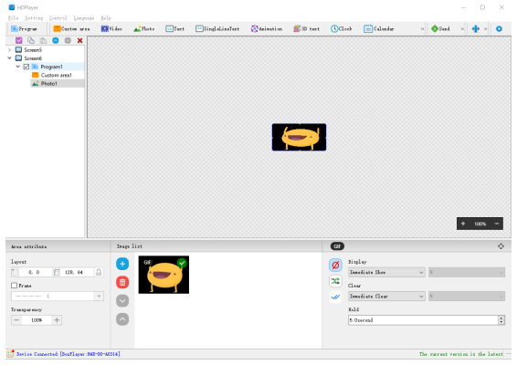
Task: Paste item in tree toolbar
Action: tap(43, 40)
